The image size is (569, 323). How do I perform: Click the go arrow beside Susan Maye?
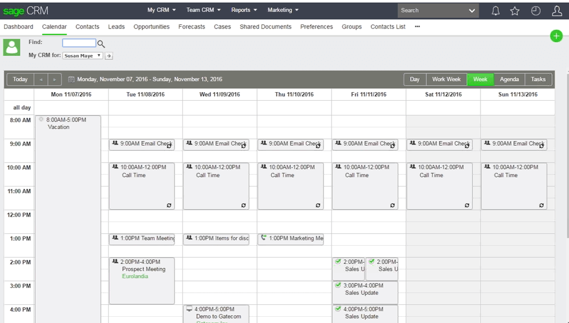pos(109,56)
